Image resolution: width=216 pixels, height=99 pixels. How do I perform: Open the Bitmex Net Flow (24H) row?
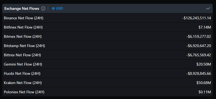(x=107, y=36)
